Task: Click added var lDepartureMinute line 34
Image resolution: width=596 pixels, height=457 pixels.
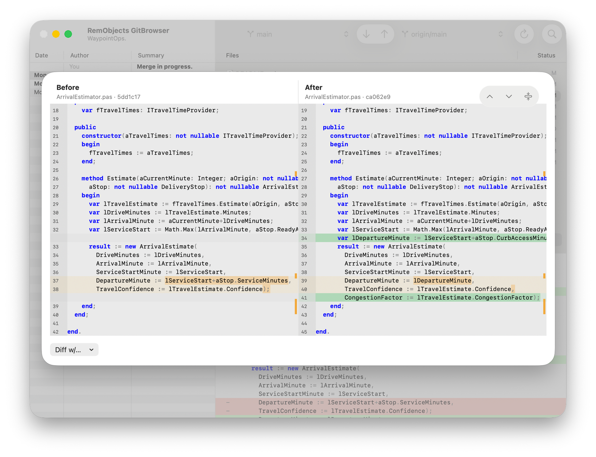Action: (x=431, y=238)
